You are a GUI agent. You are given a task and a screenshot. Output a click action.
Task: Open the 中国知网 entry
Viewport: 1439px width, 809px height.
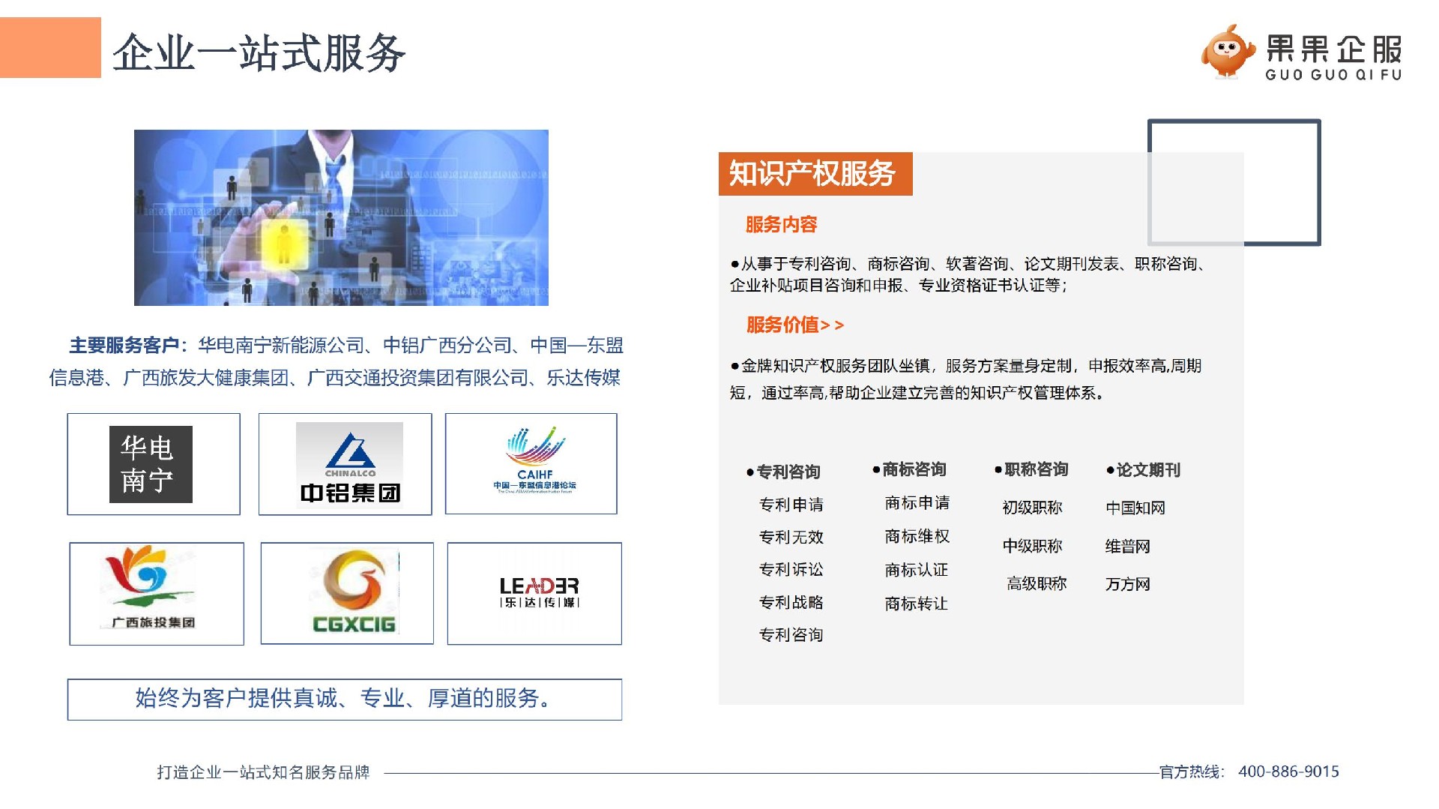pyautogui.click(x=1135, y=508)
